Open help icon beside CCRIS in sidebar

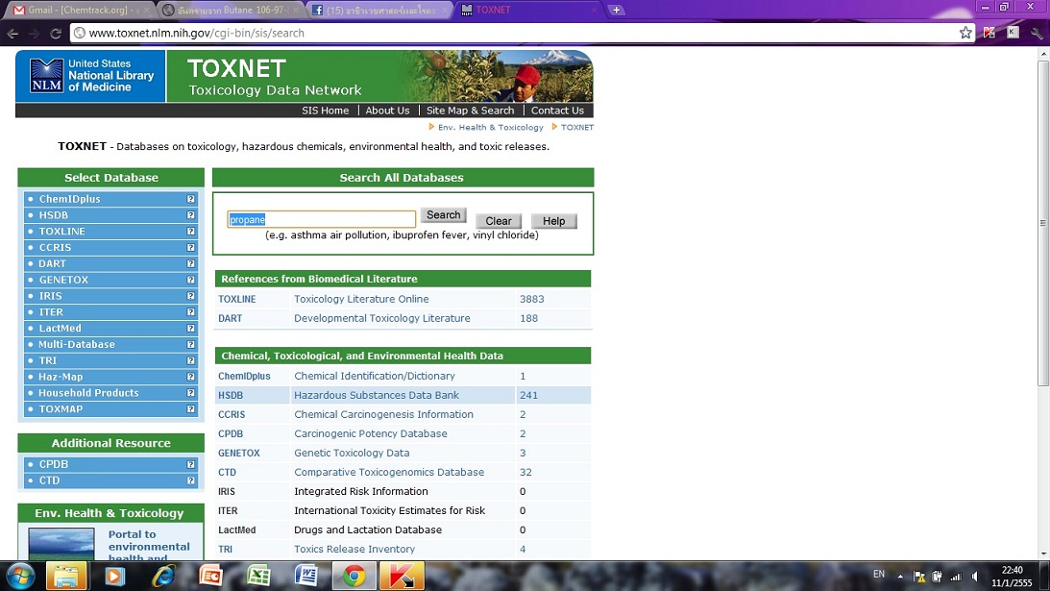[191, 247]
